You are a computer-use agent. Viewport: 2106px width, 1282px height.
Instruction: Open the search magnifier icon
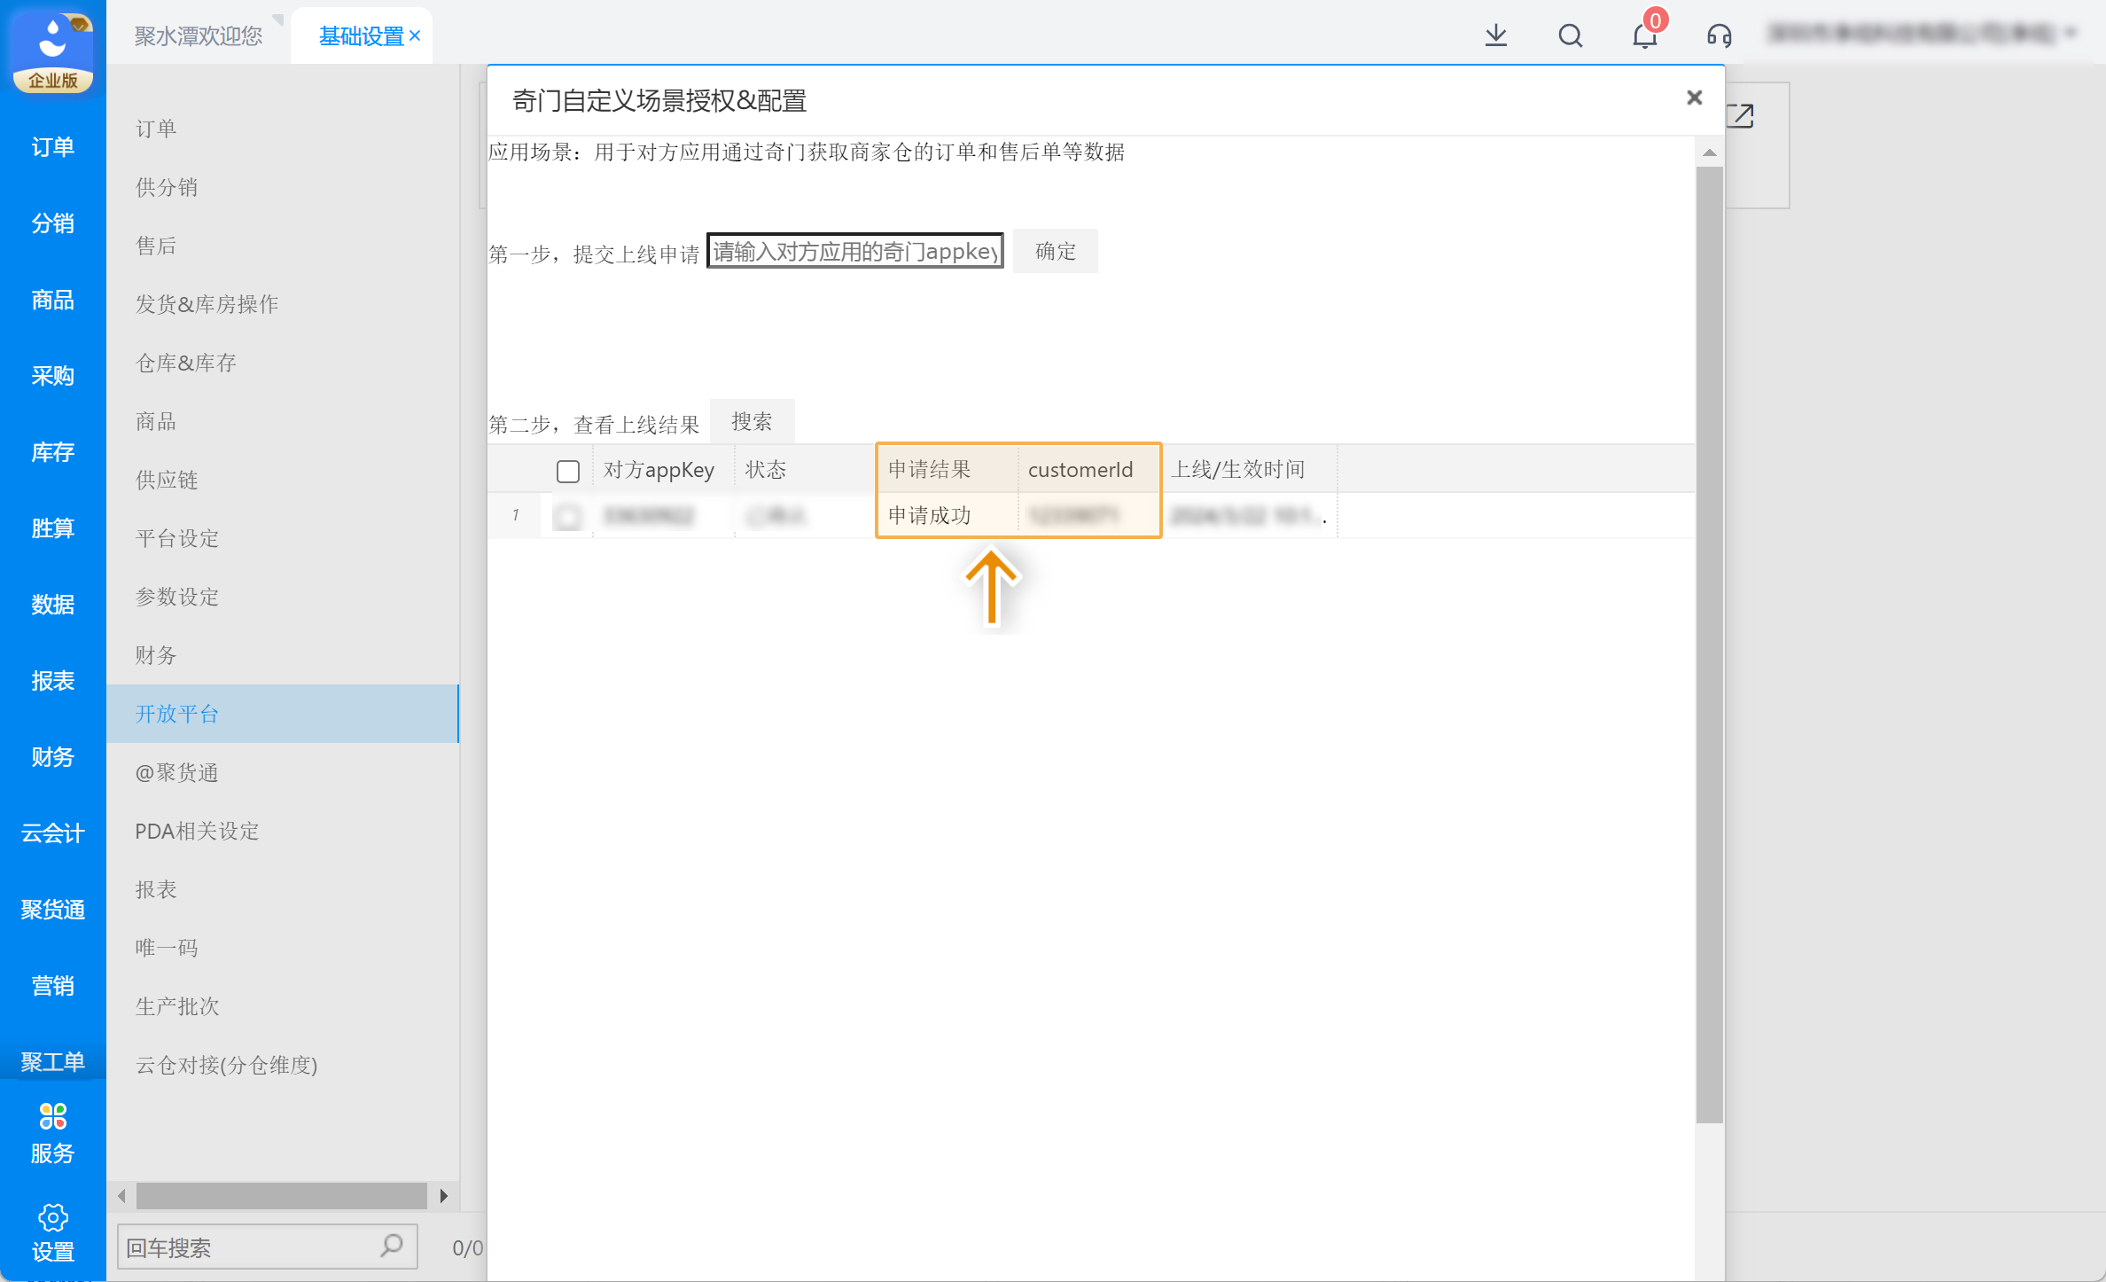pyautogui.click(x=1570, y=35)
